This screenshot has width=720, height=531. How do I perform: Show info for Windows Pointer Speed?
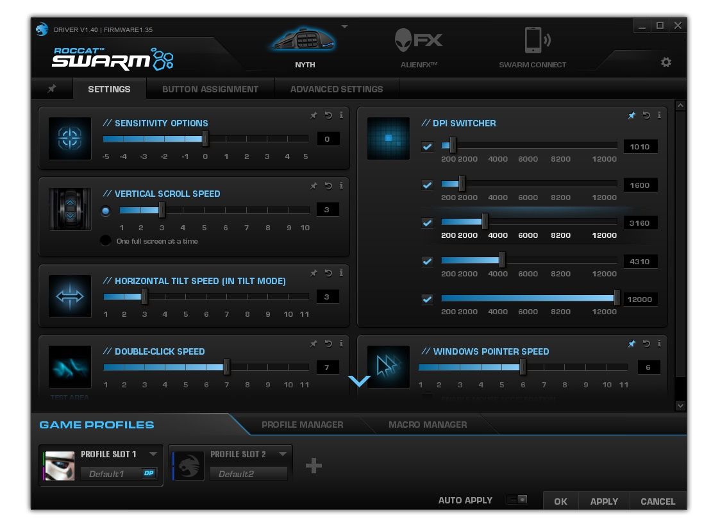[659, 344]
